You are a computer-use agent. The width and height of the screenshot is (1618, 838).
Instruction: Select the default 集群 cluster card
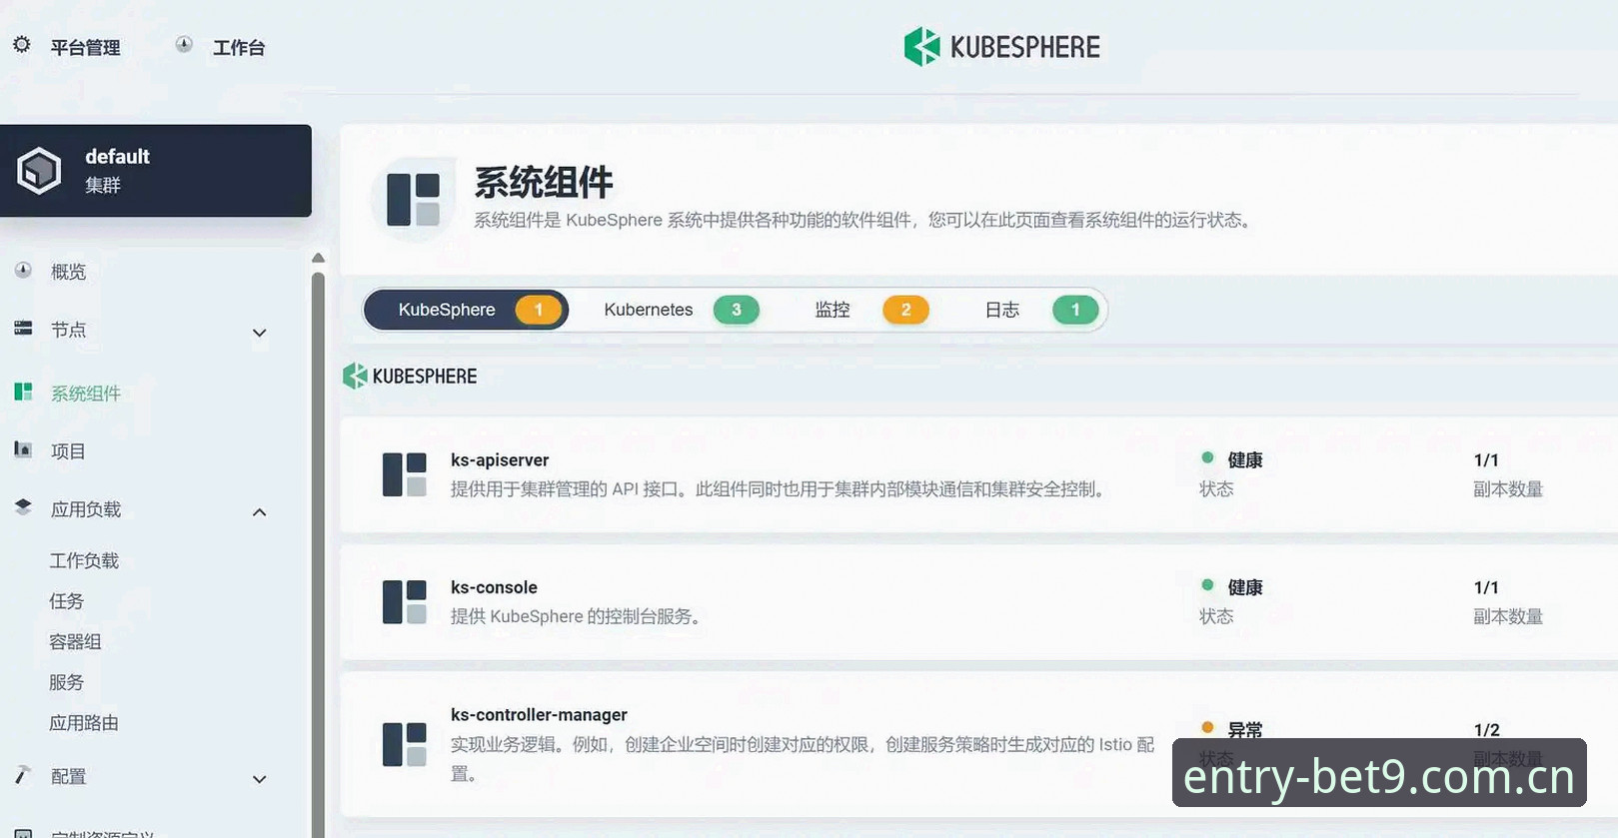coord(156,171)
